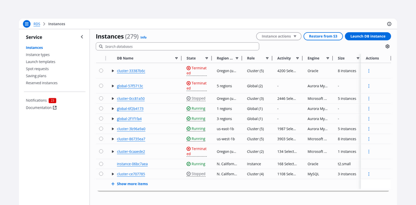Open Spot requests in the sidebar
This screenshot has width=416, height=205.
click(37, 69)
